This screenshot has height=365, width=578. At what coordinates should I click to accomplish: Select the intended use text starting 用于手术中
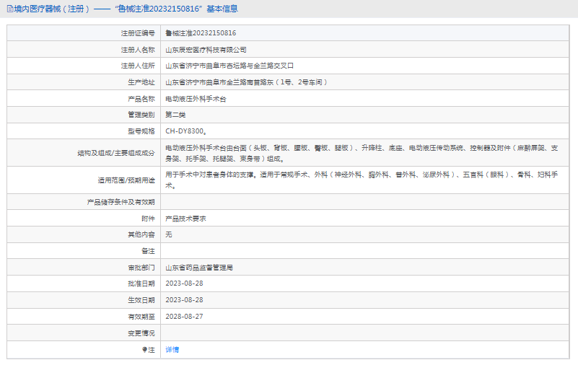[362, 180]
